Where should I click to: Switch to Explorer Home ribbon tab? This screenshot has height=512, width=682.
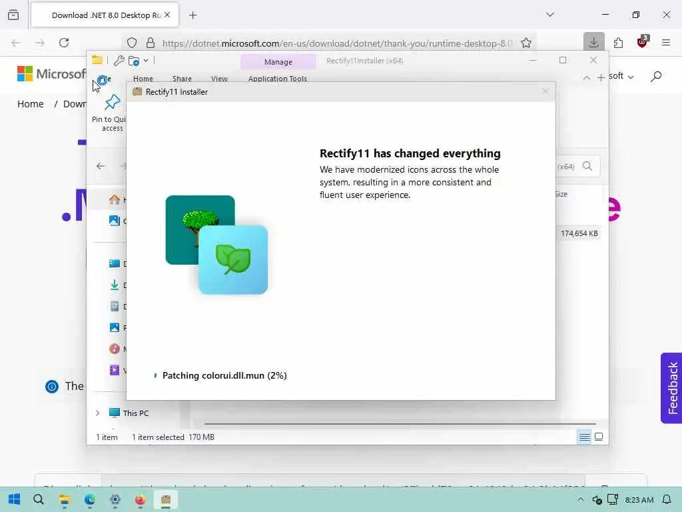pyautogui.click(x=143, y=79)
